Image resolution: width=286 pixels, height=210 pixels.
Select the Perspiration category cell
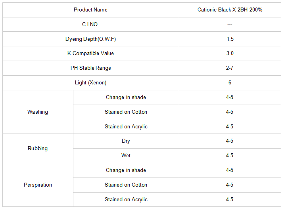[x=38, y=185]
